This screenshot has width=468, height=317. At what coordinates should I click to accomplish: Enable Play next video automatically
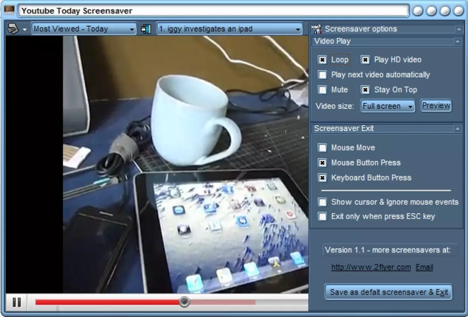(x=322, y=74)
